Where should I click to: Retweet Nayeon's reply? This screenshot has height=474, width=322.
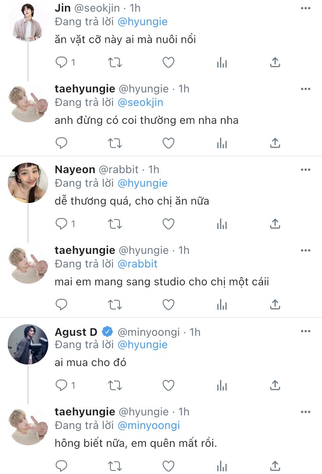[x=115, y=224]
